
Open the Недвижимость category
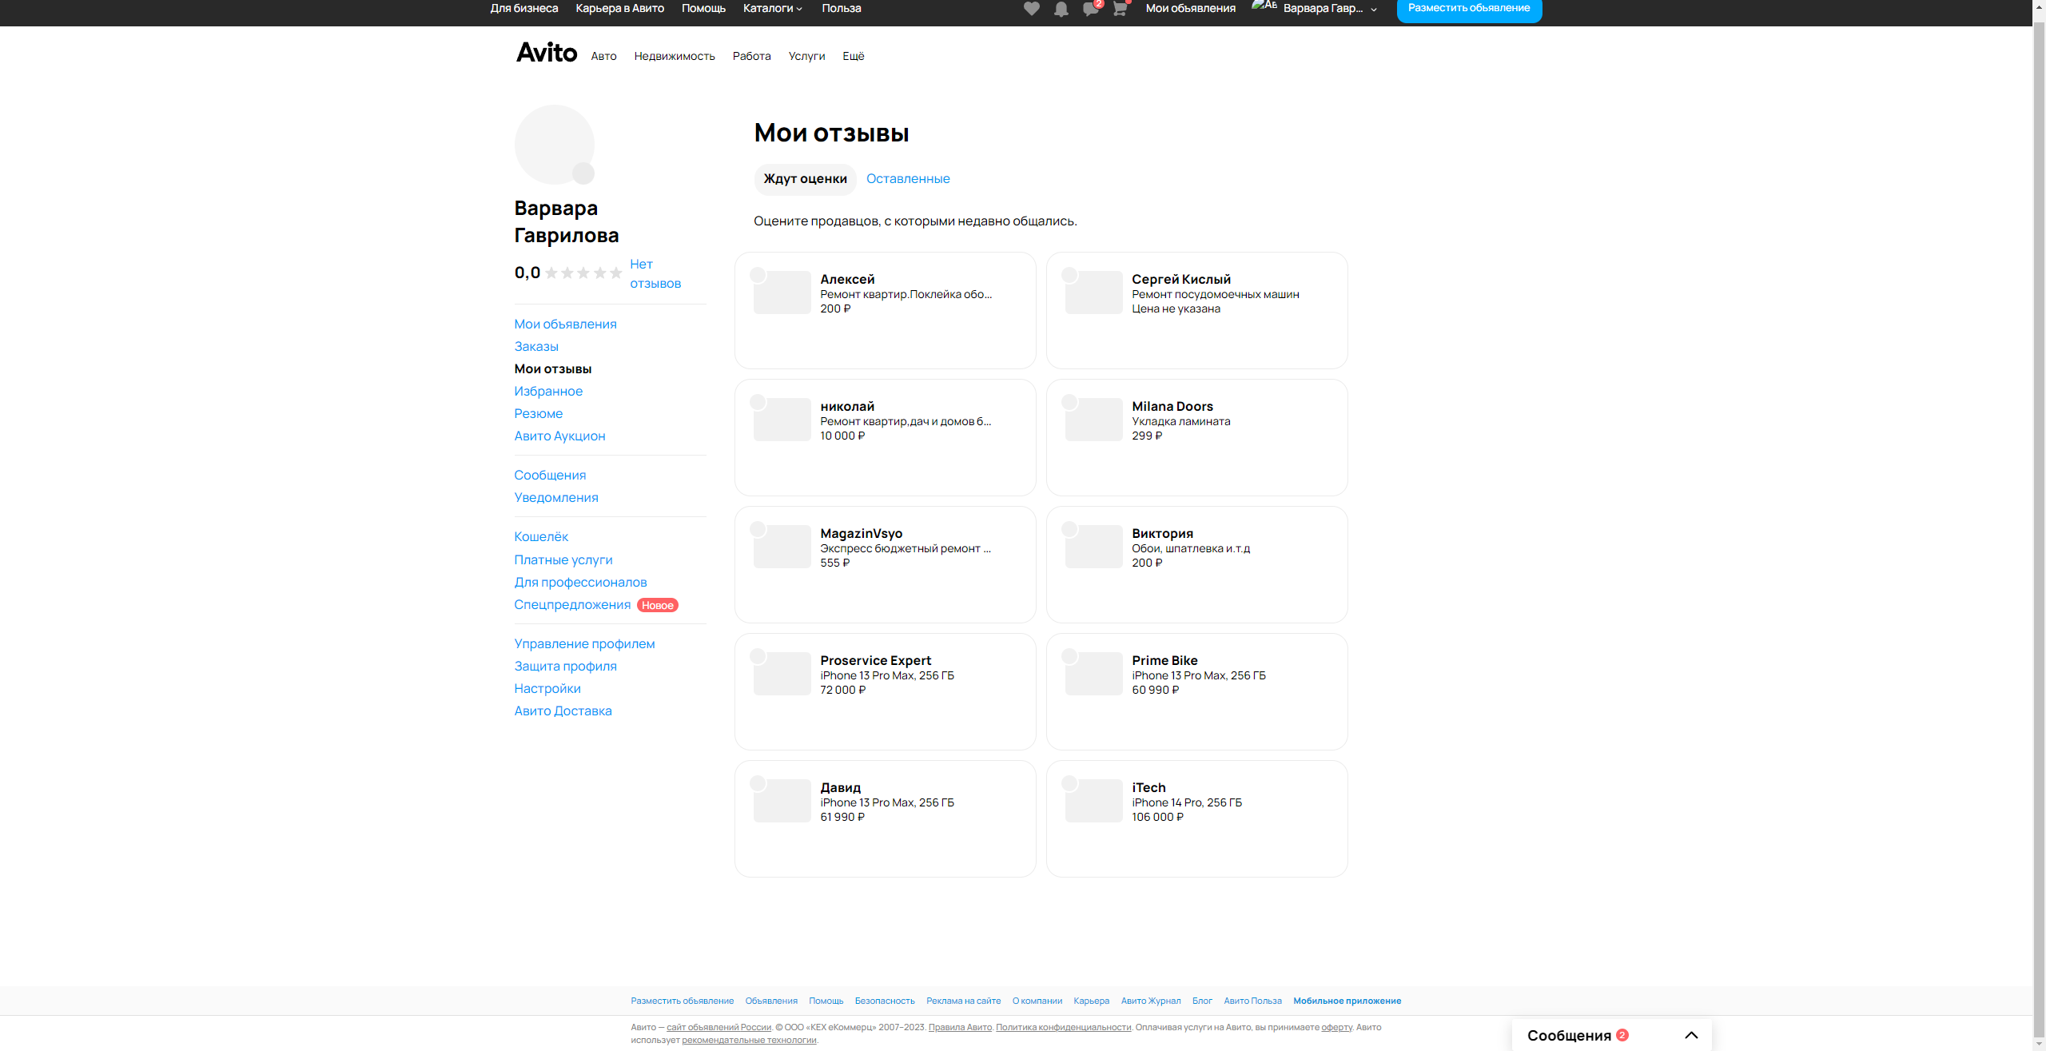[674, 56]
